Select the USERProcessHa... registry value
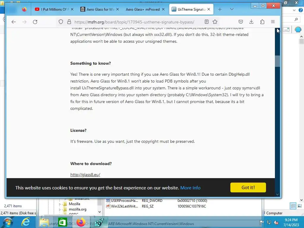 tap(124, 201)
